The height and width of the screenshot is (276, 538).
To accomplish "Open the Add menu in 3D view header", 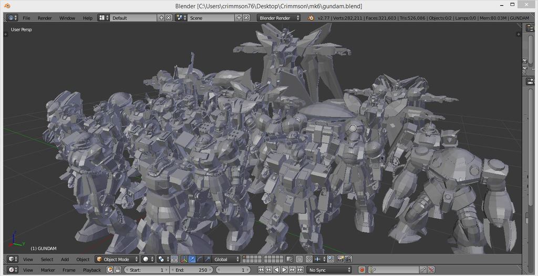I will (x=65, y=259).
